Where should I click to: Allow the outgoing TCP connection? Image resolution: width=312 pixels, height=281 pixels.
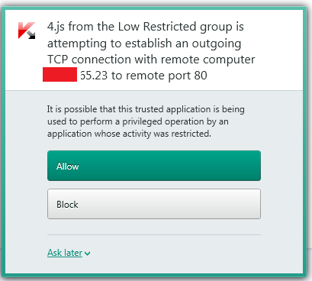154,166
